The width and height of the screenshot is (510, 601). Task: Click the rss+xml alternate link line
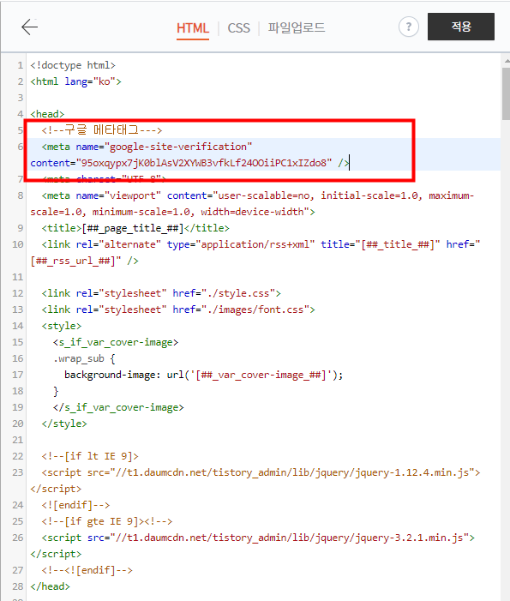(x=255, y=253)
